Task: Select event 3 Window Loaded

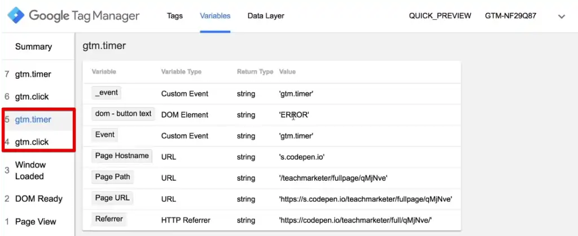Action: [x=30, y=171]
